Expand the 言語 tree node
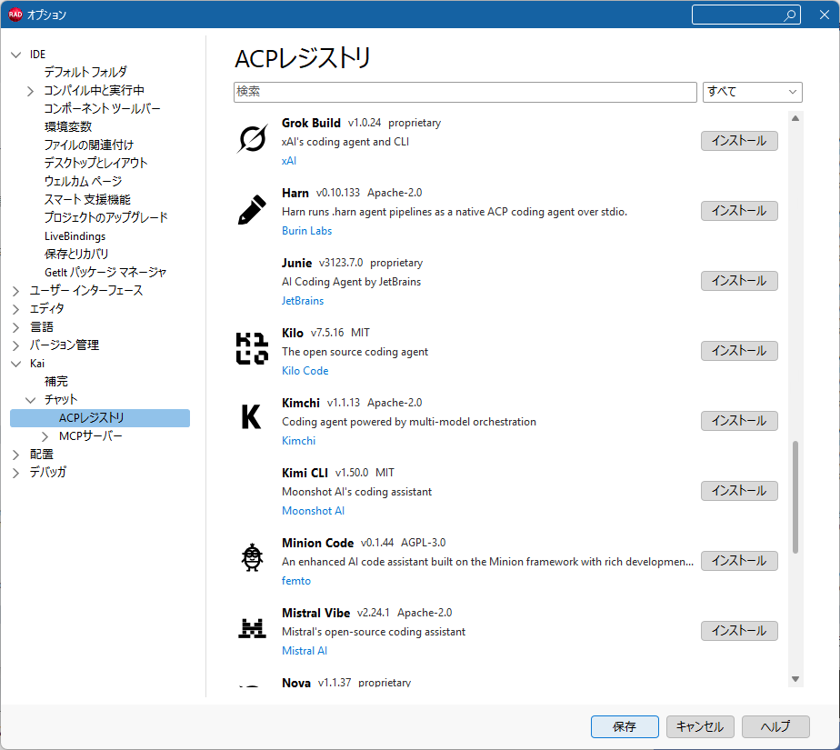840x750 pixels. 16,327
